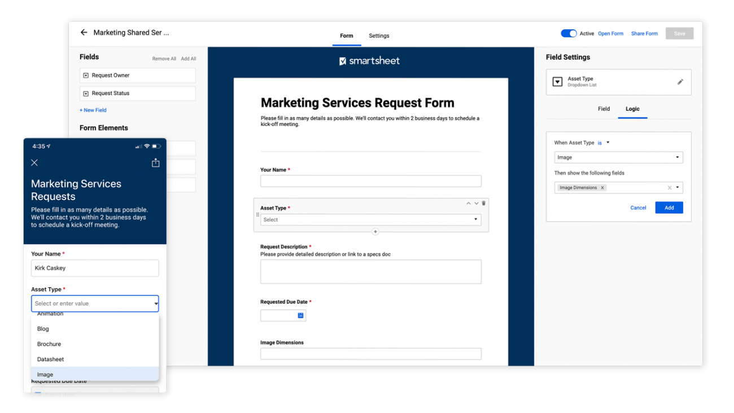Open the 'is' condition operator dropdown
The width and height of the screenshot is (734, 413).
[x=604, y=143]
